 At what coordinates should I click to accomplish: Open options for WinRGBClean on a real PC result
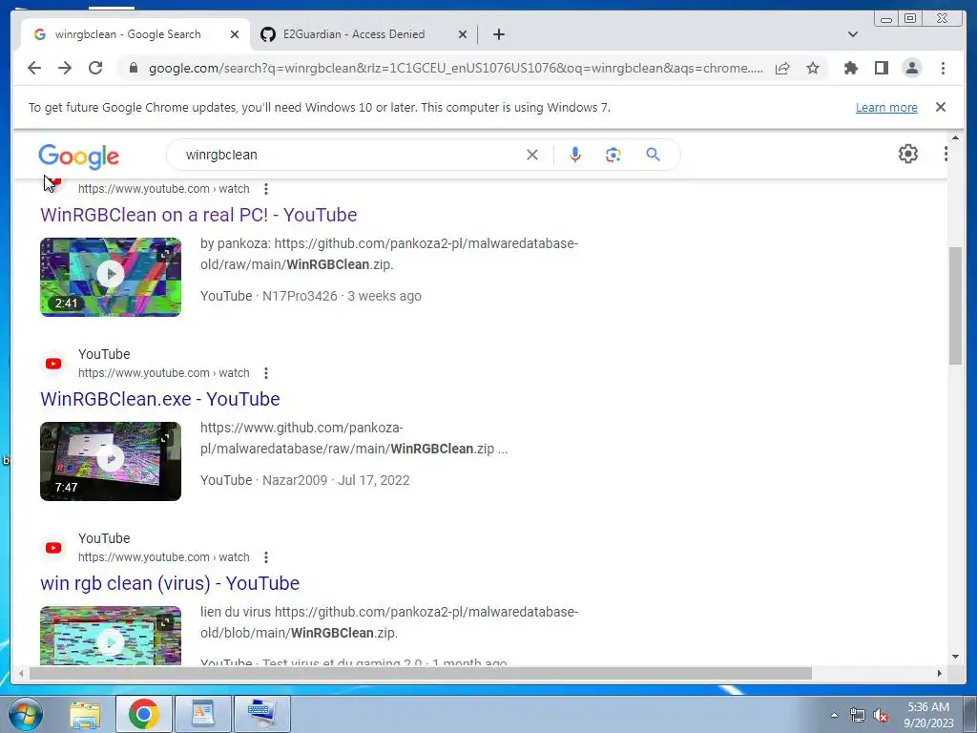tap(266, 189)
